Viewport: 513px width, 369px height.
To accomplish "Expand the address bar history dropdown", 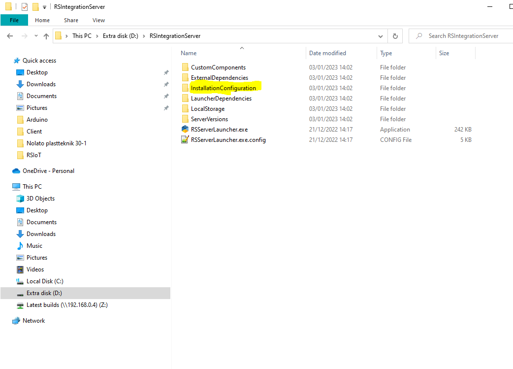I will 381,36.
